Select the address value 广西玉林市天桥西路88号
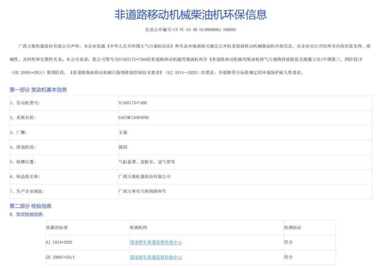This screenshot has width=382, height=268. 142,191
